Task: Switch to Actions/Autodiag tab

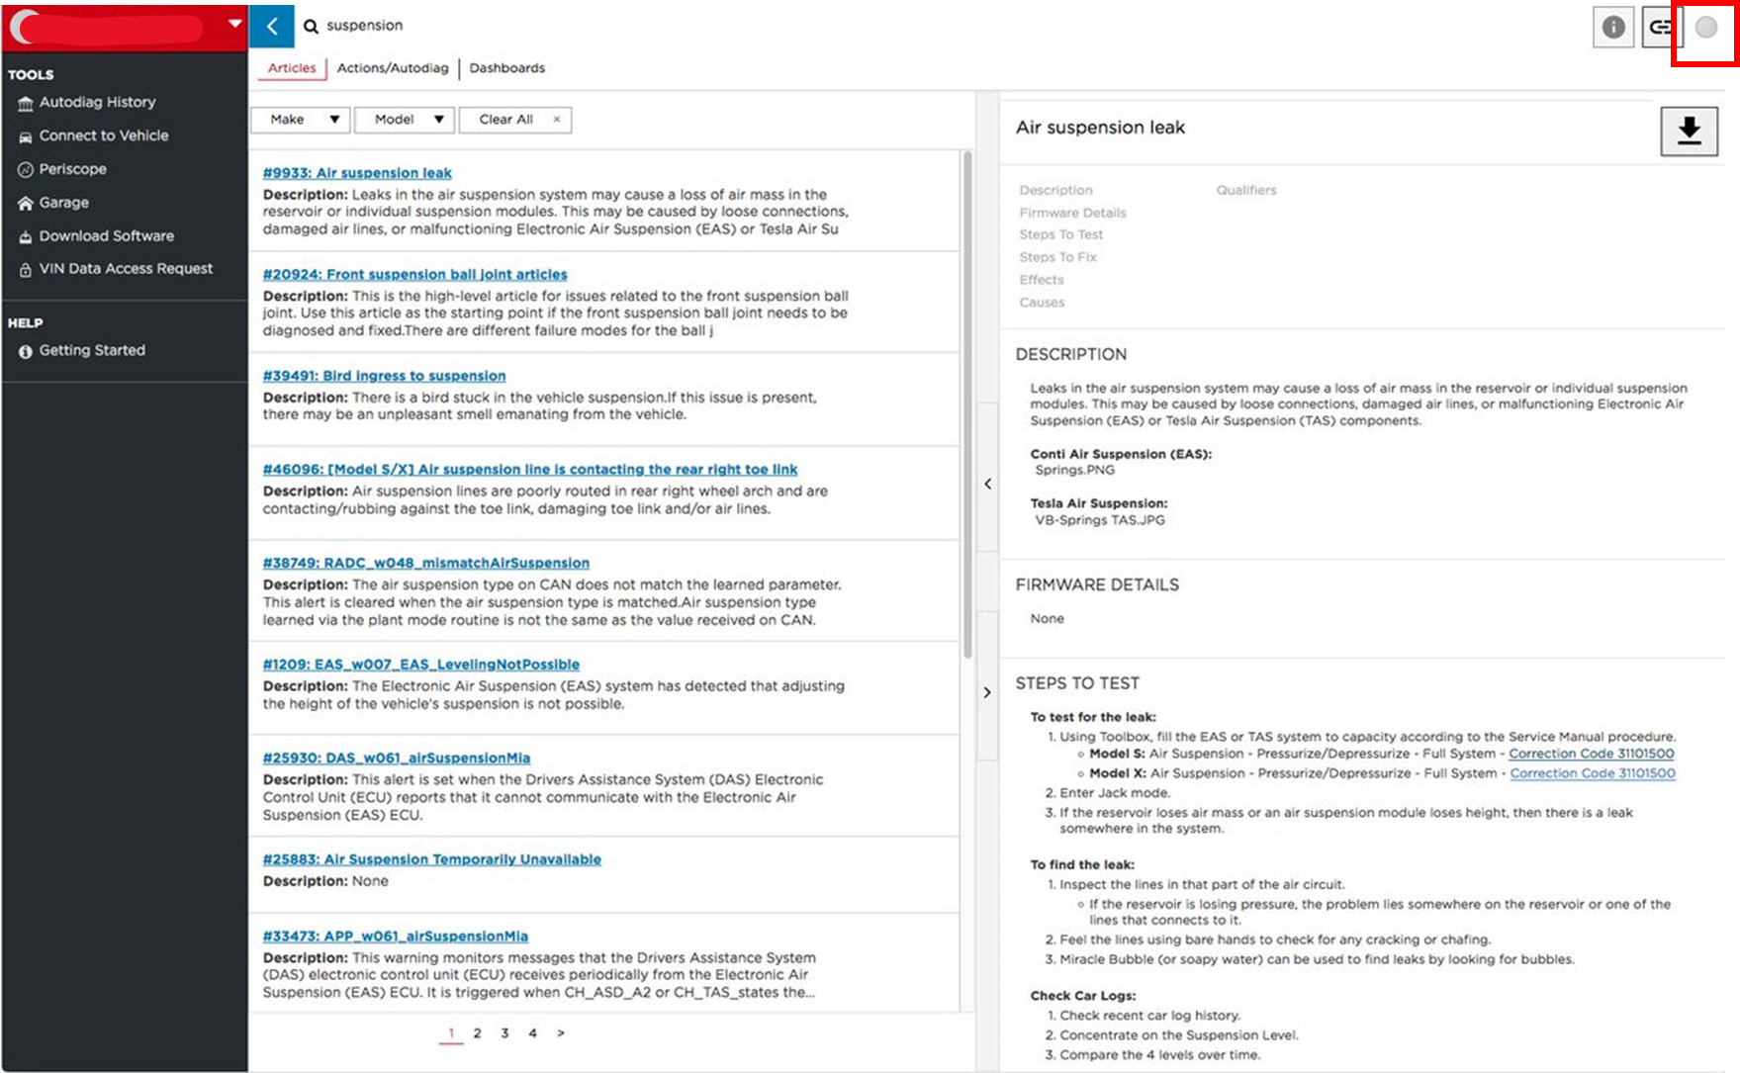Action: tap(393, 68)
